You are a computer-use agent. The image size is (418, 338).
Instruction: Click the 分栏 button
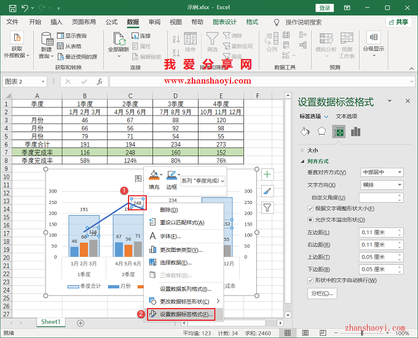322,294
